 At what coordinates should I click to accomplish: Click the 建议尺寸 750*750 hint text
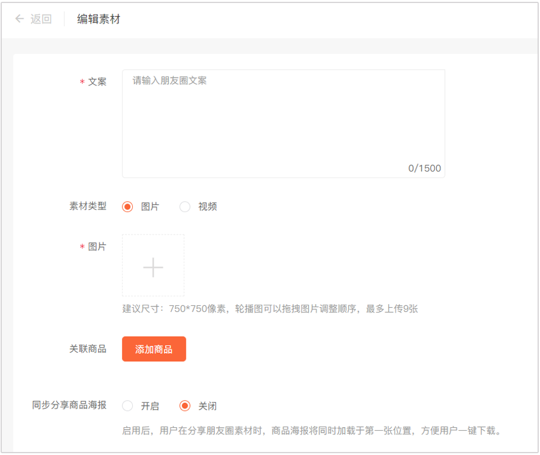coord(270,309)
